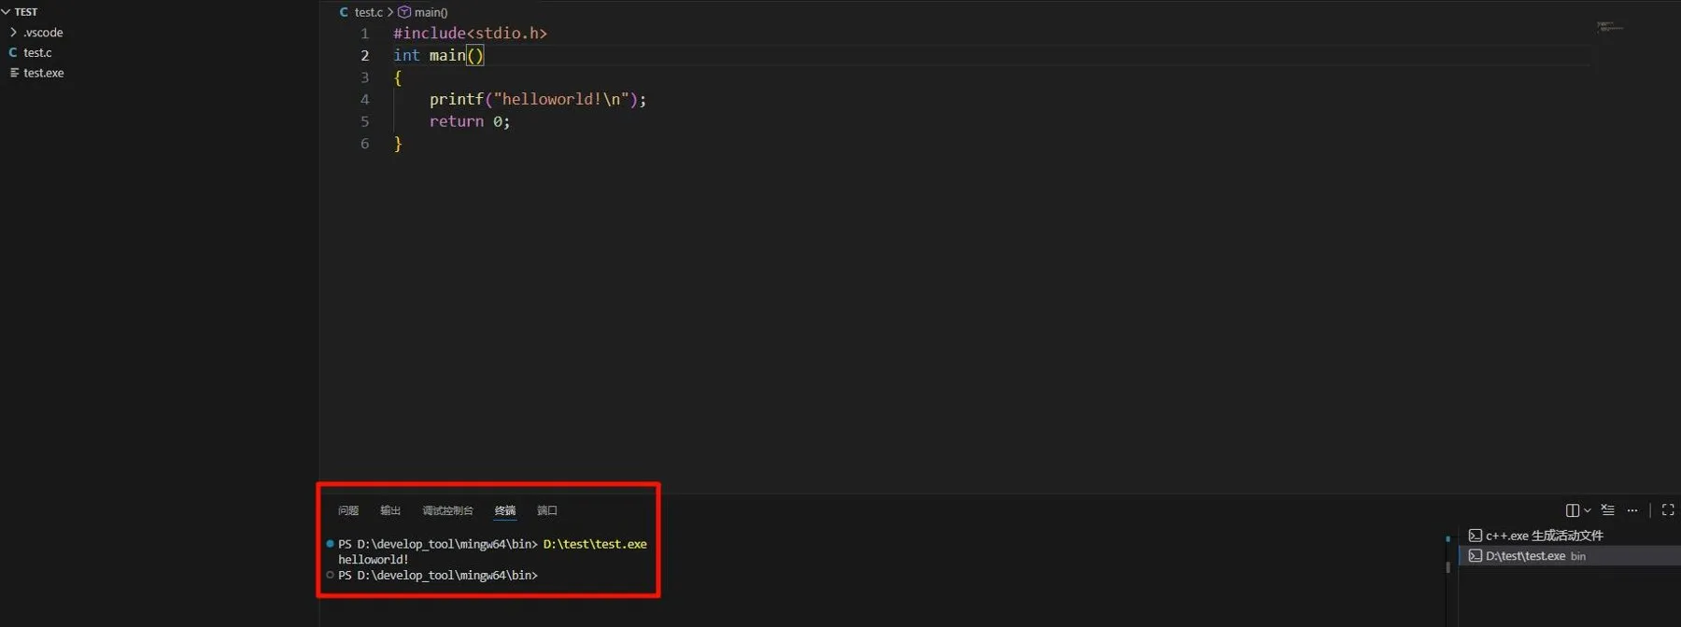
Task: Click test.c in the breadcrumb bar
Action: 369,12
